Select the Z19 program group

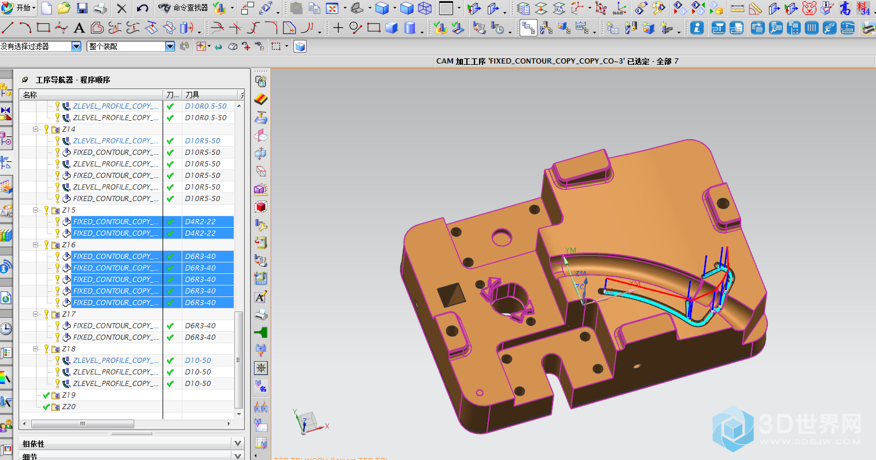[69, 395]
